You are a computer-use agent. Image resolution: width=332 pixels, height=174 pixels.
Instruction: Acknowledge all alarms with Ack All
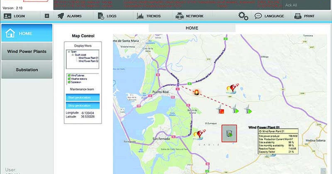[x=291, y=5]
